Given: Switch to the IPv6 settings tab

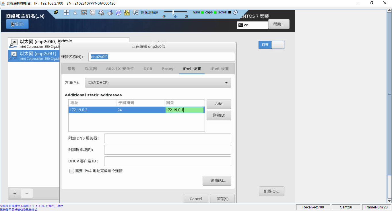Looking at the screenshot, I should click(x=220, y=69).
